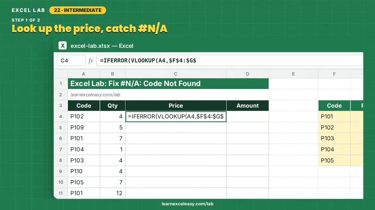This screenshot has height=210, width=375.
Task: Select row 1 header
Action: (61, 84)
